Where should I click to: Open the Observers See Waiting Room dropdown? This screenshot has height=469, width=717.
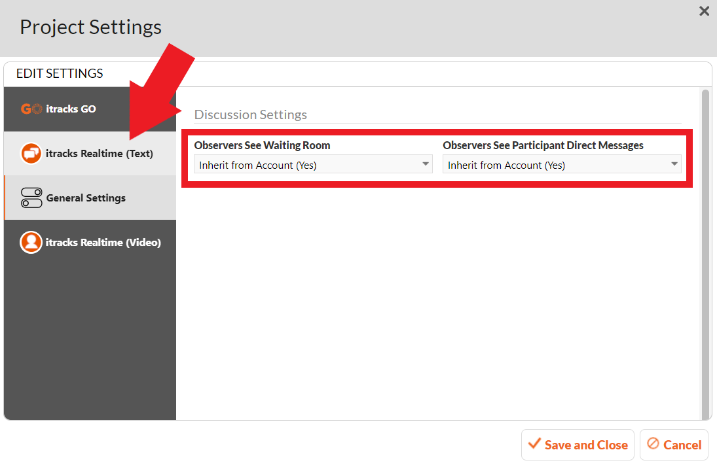313,164
